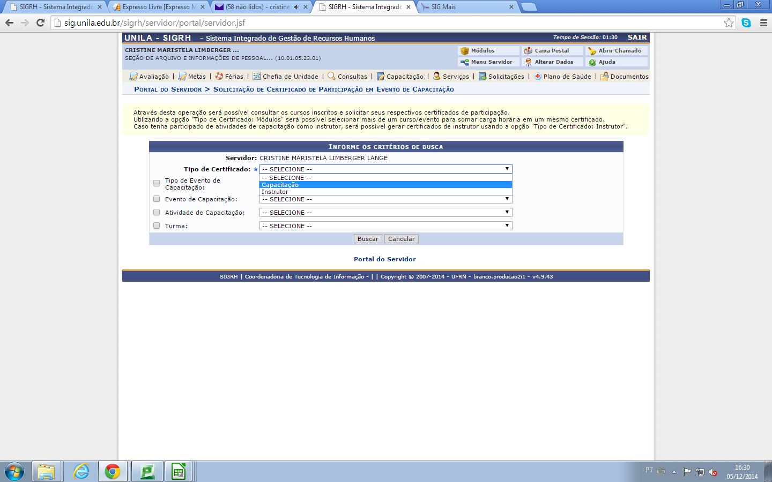Click SAIR logout link

point(637,37)
